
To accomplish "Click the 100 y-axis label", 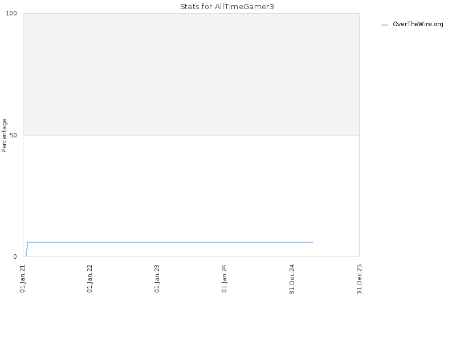I will [11, 13].
